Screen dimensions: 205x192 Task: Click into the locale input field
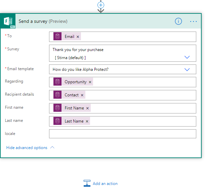[122, 134]
